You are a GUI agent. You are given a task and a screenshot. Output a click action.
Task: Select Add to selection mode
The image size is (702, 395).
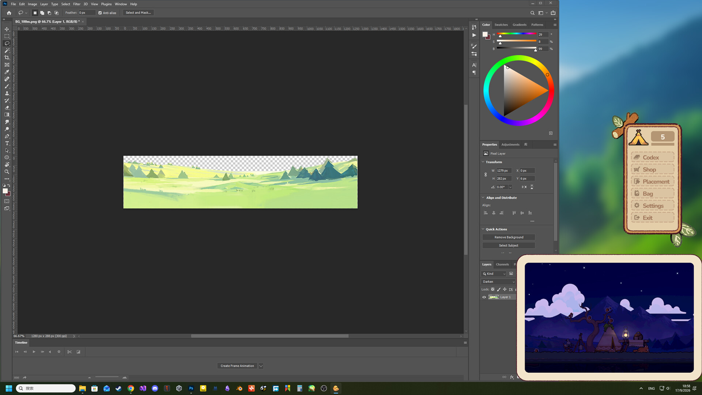pos(42,13)
